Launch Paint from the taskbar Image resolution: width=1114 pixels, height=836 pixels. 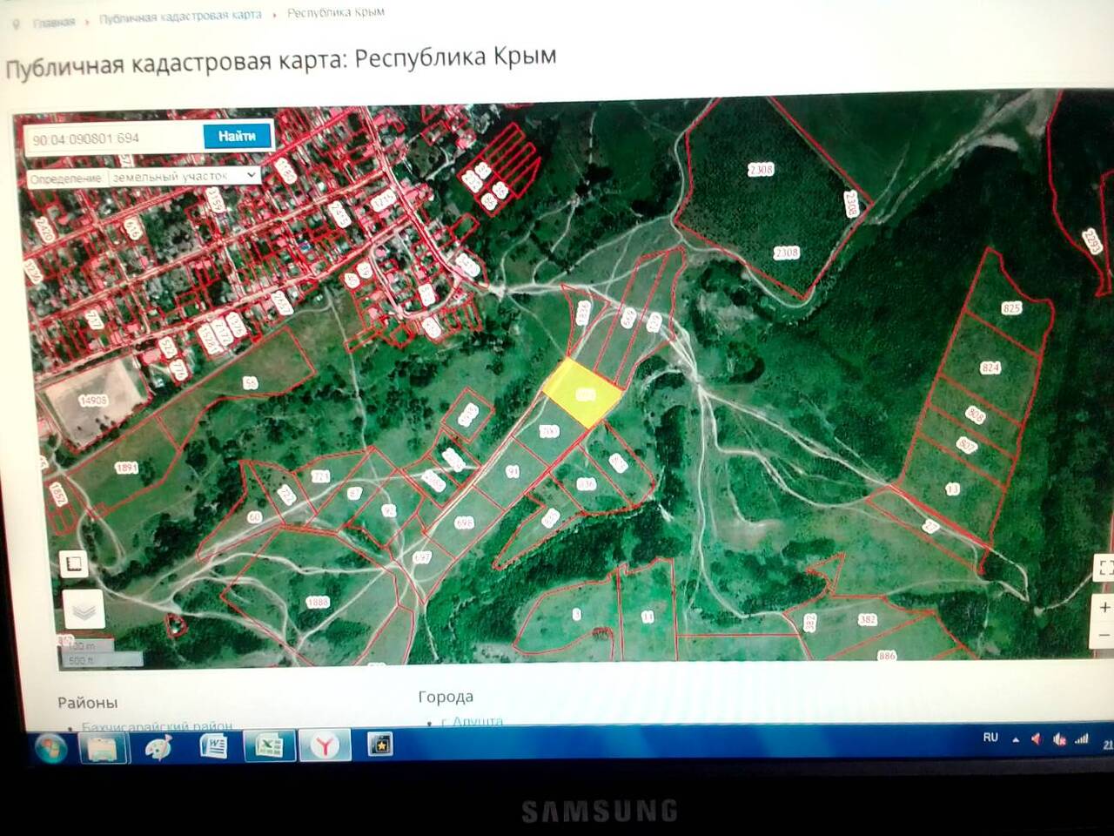pos(158,747)
